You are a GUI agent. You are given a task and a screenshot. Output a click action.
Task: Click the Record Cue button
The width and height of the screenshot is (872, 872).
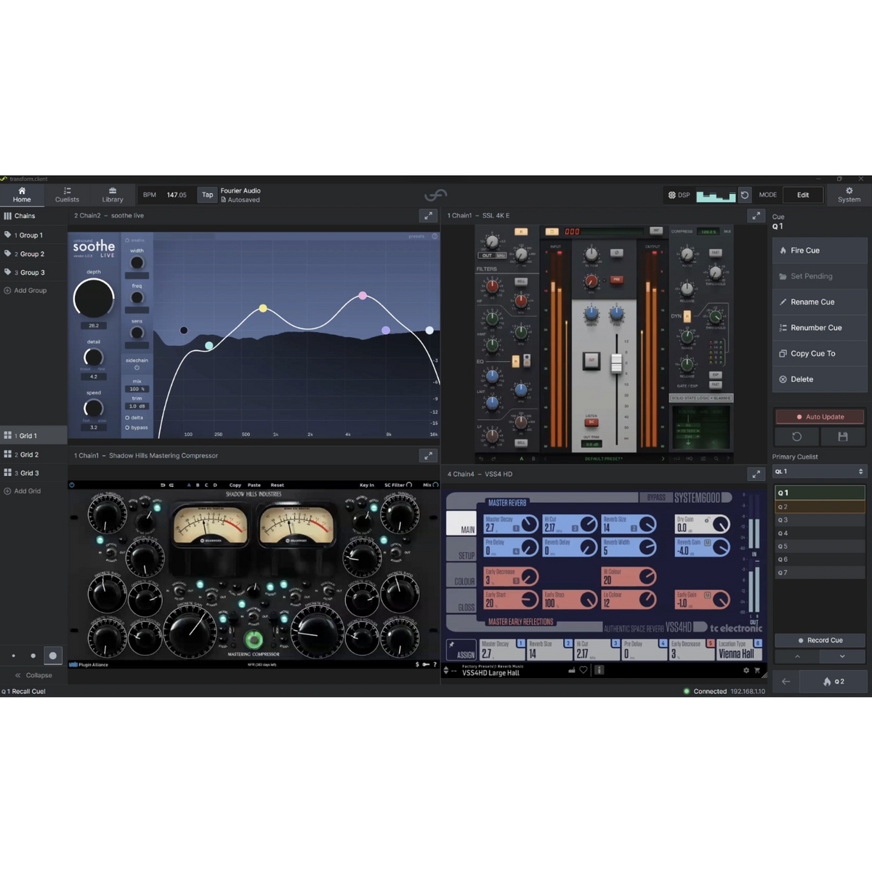click(820, 640)
